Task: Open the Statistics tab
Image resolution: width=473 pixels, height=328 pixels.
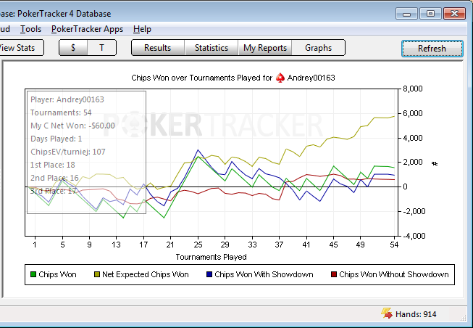Action: click(212, 48)
